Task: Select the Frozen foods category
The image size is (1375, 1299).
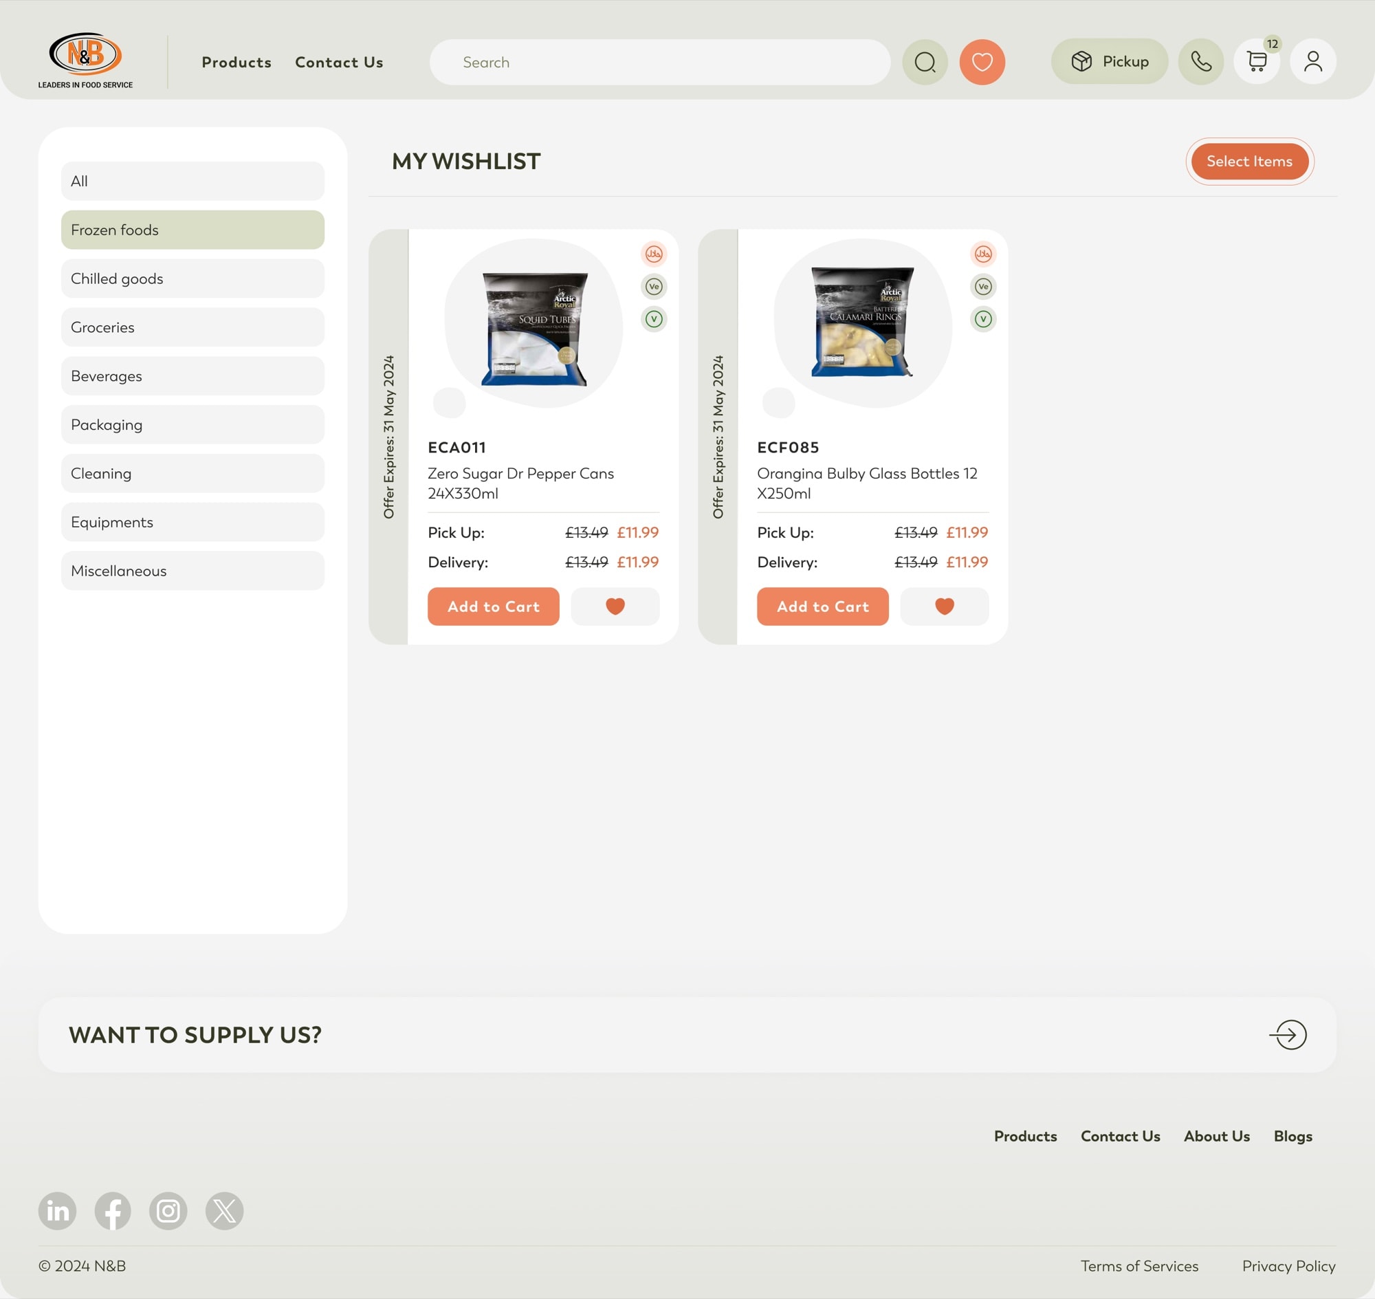Action: (x=192, y=230)
